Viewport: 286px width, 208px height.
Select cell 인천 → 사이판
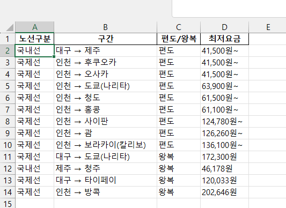pyautogui.click(x=105, y=121)
